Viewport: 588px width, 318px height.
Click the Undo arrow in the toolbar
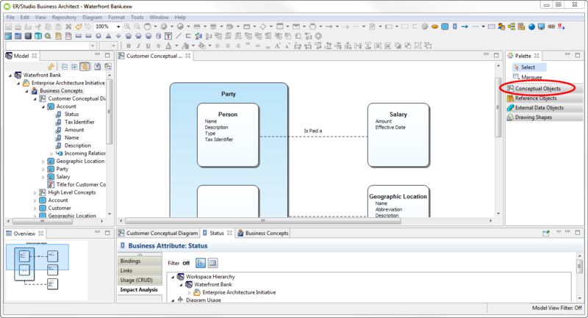79,26
